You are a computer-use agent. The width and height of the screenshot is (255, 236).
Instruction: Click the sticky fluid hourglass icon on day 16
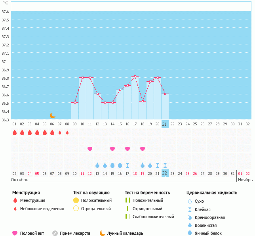coord(127,165)
